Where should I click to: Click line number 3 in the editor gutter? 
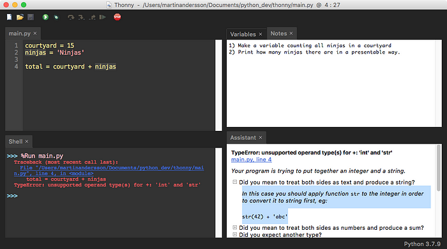click(x=16, y=59)
